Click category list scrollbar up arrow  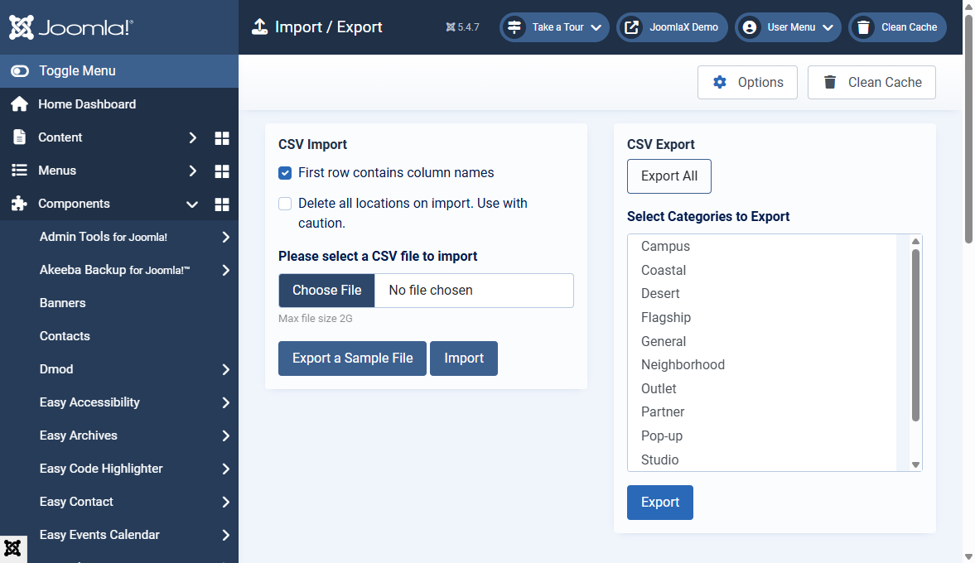[915, 241]
